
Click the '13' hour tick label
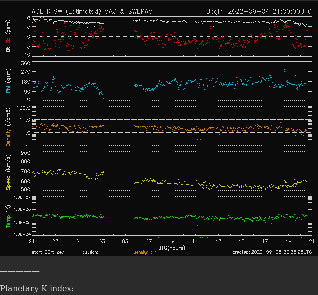point(219,241)
